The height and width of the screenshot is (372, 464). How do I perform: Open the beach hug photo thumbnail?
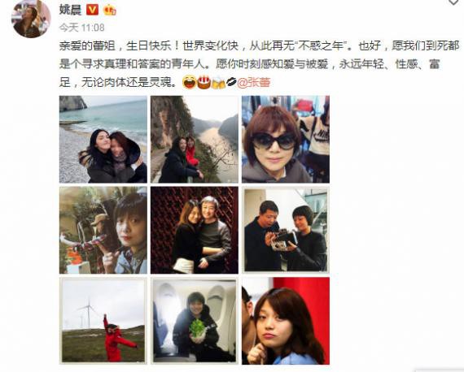pos(103,140)
